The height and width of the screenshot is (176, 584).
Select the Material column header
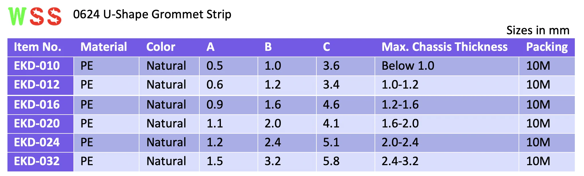point(104,47)
